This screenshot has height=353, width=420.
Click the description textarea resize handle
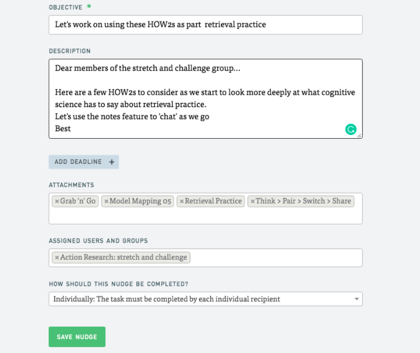pyautogui.click(x=359, y=136)
